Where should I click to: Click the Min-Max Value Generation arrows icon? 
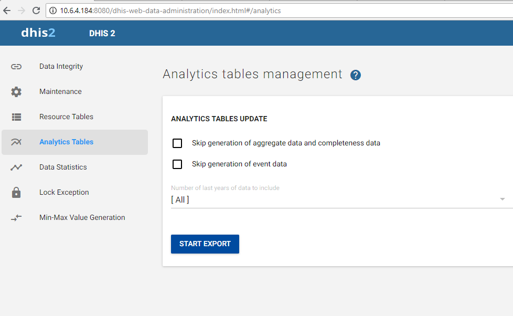pos(16,218)
